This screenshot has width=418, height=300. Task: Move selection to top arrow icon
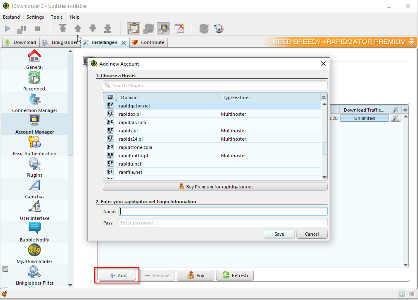(x=63, y=28)
